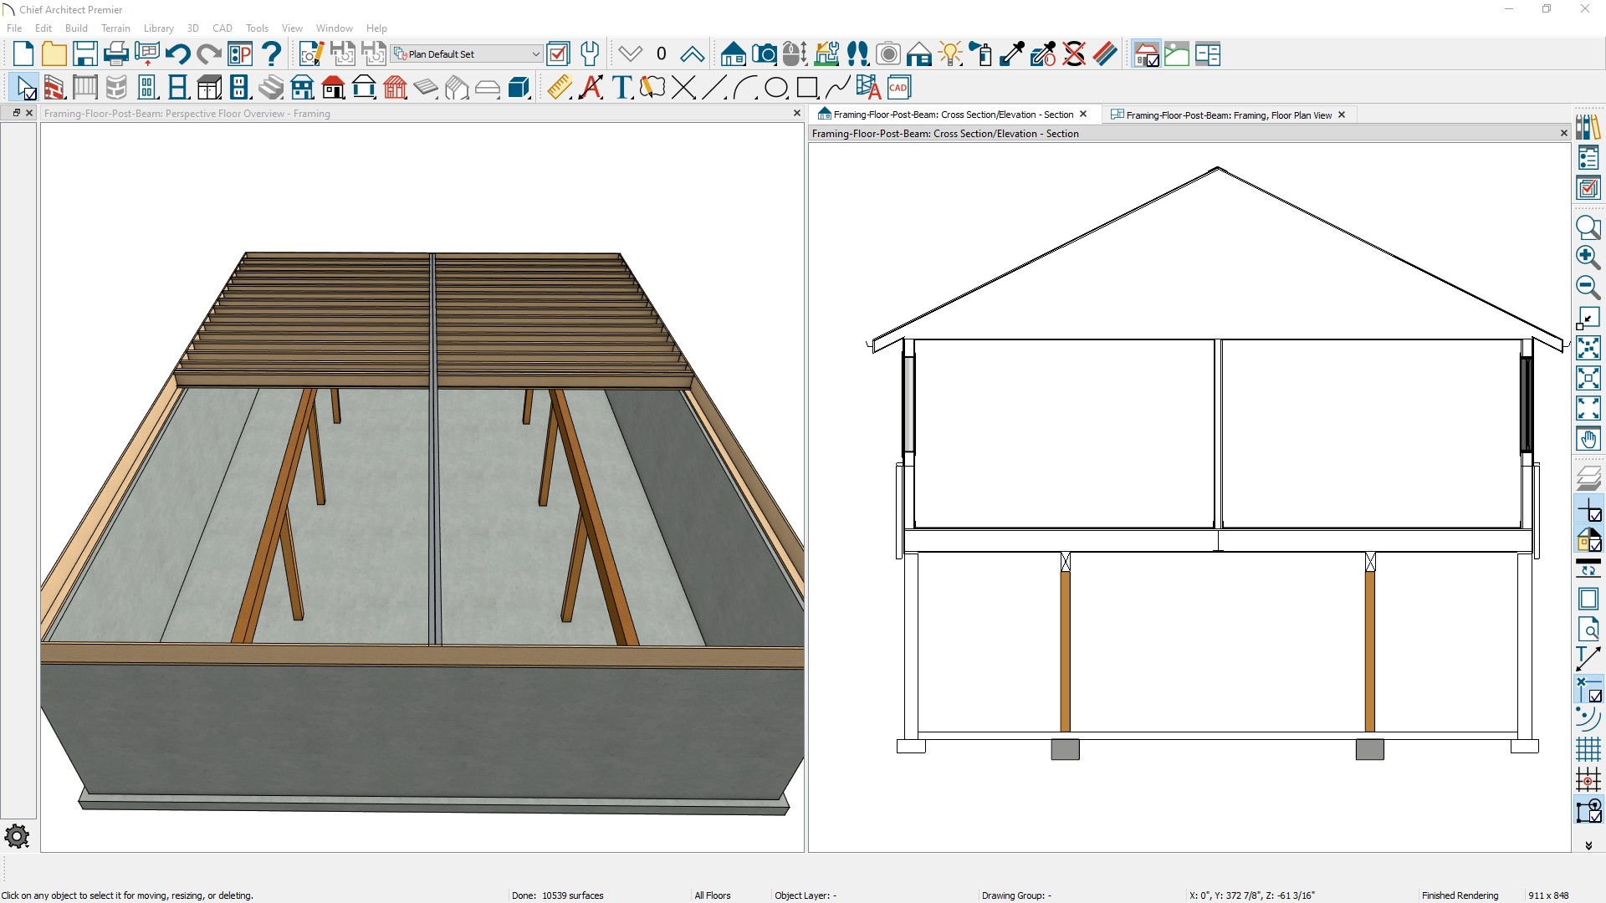
Task: Open the Library Browser panel
Action: [1588, 127]
